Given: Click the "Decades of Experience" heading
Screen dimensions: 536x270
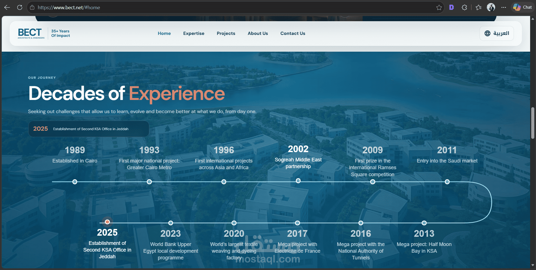Looking at the screenshot, I should point(126,94).
